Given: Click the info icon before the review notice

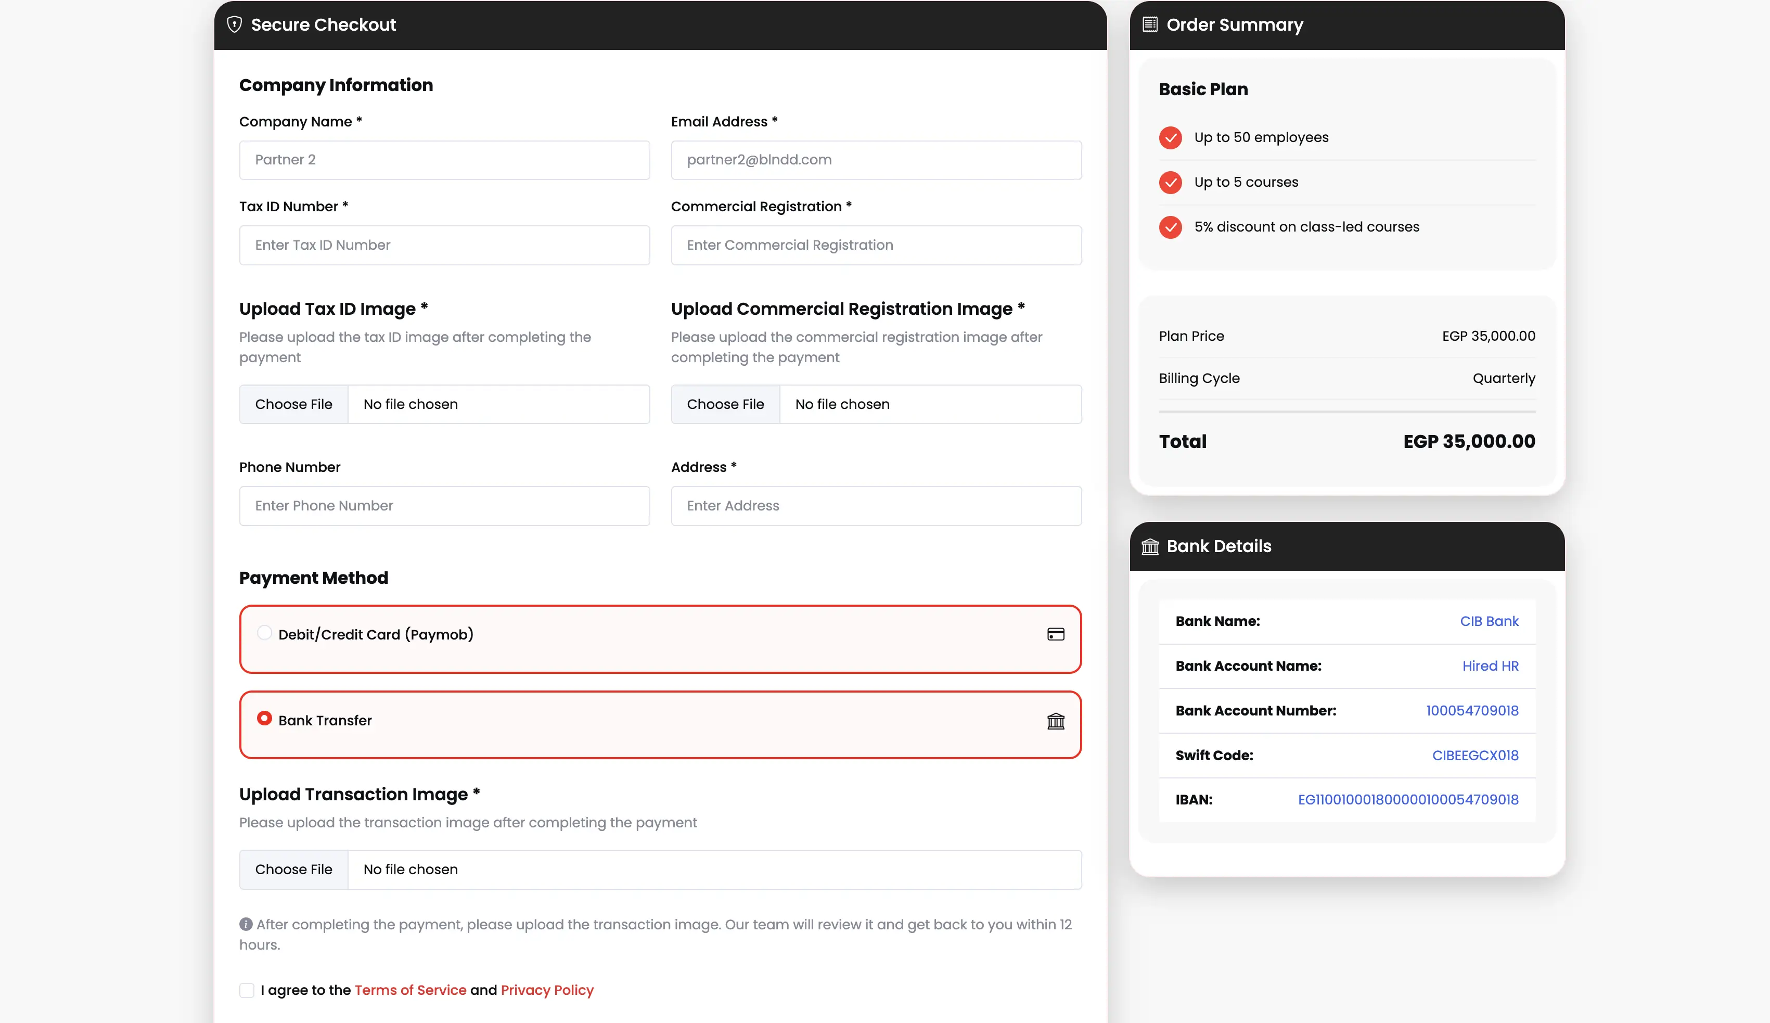Looking at the screenshot, I should click(x=246, y=924).
